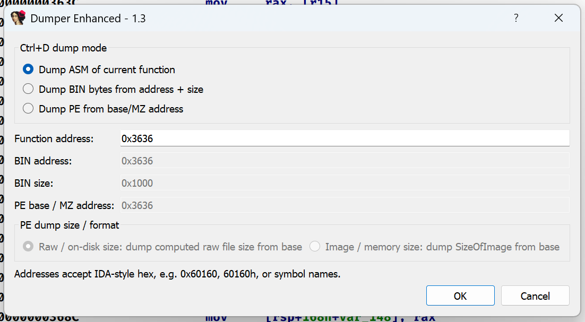Close the Dumper Enhanced dialog
585x322 pixels.
558,18
